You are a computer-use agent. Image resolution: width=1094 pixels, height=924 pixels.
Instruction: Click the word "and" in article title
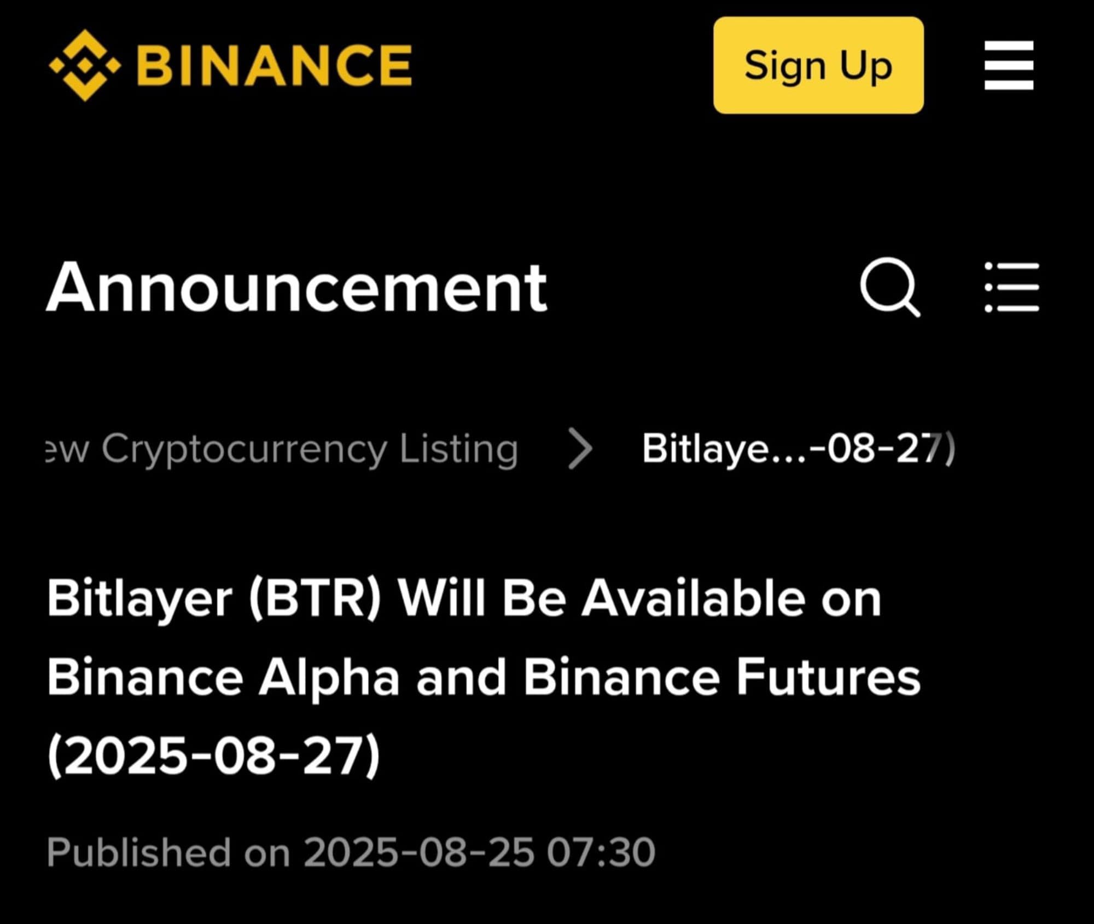coord(461,678)
